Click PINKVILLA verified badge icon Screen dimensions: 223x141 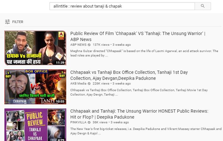89,122
